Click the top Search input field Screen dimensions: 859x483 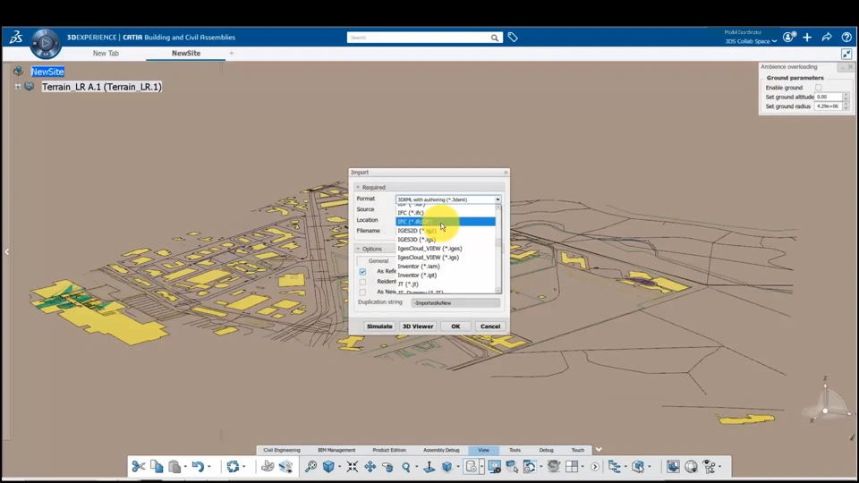(419, 38)
